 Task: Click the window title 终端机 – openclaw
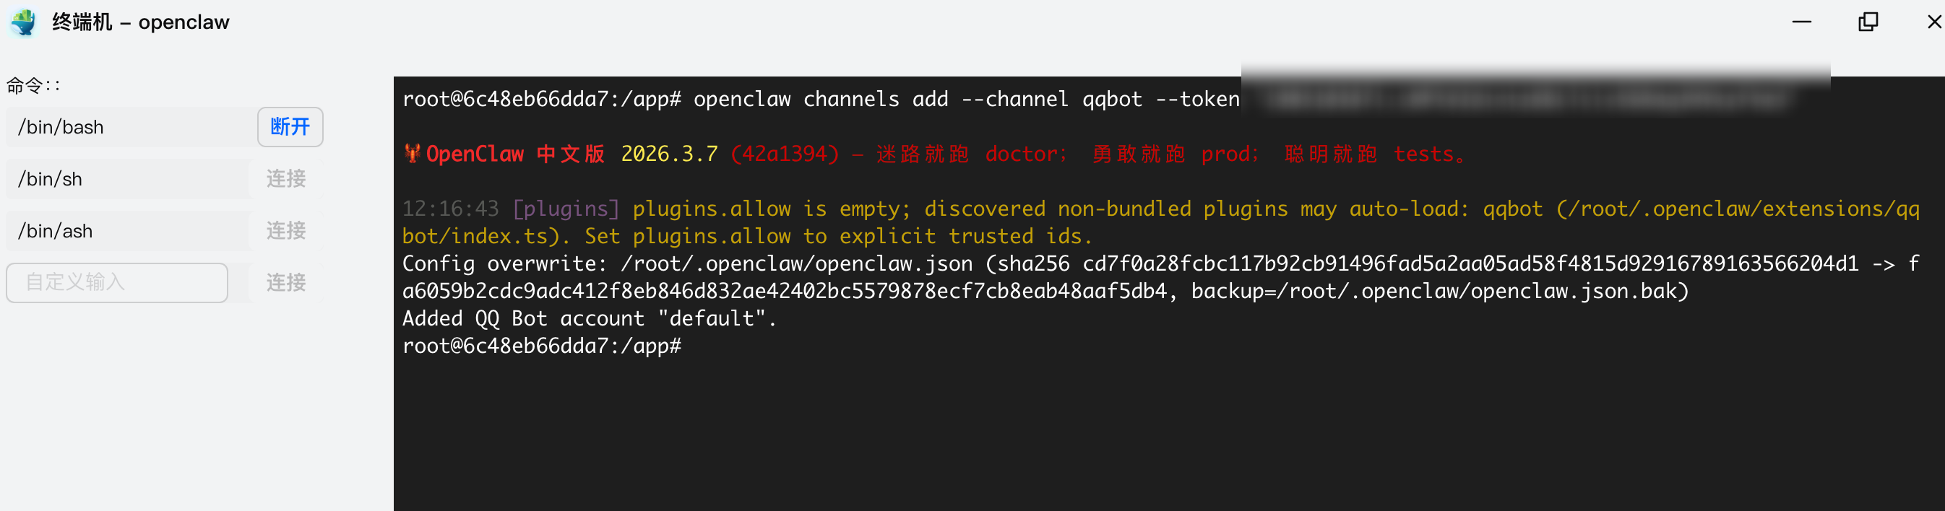point(140,22)
